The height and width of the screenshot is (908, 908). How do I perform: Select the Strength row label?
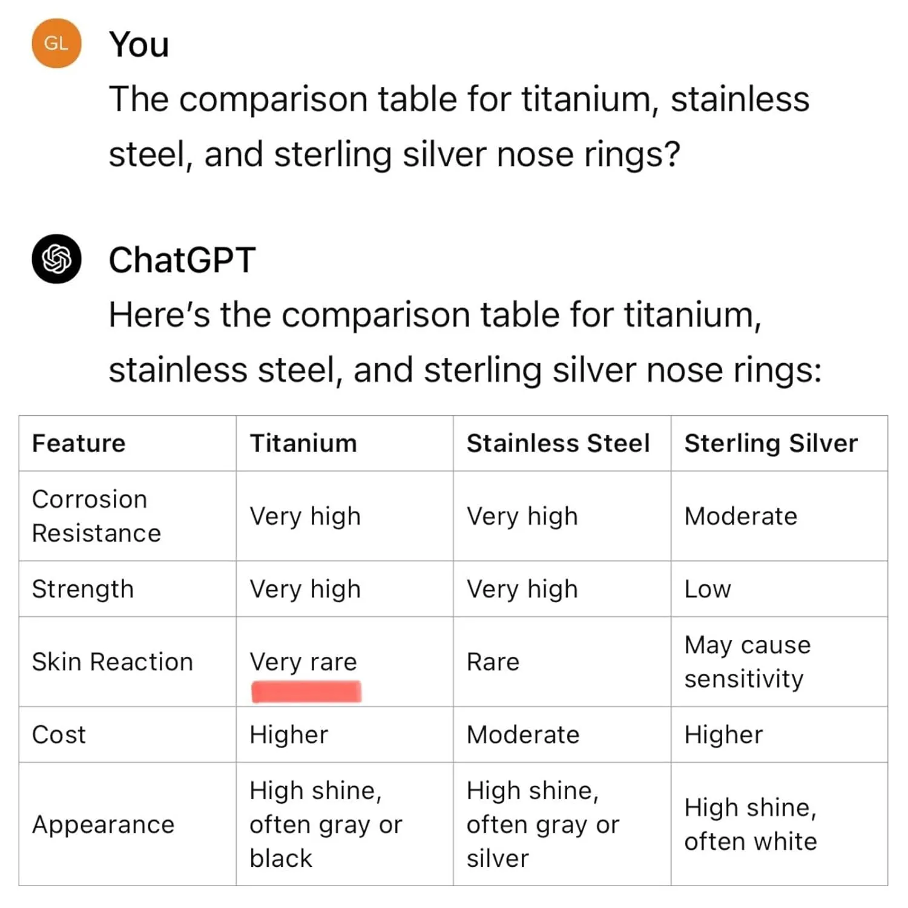(83, 589)
